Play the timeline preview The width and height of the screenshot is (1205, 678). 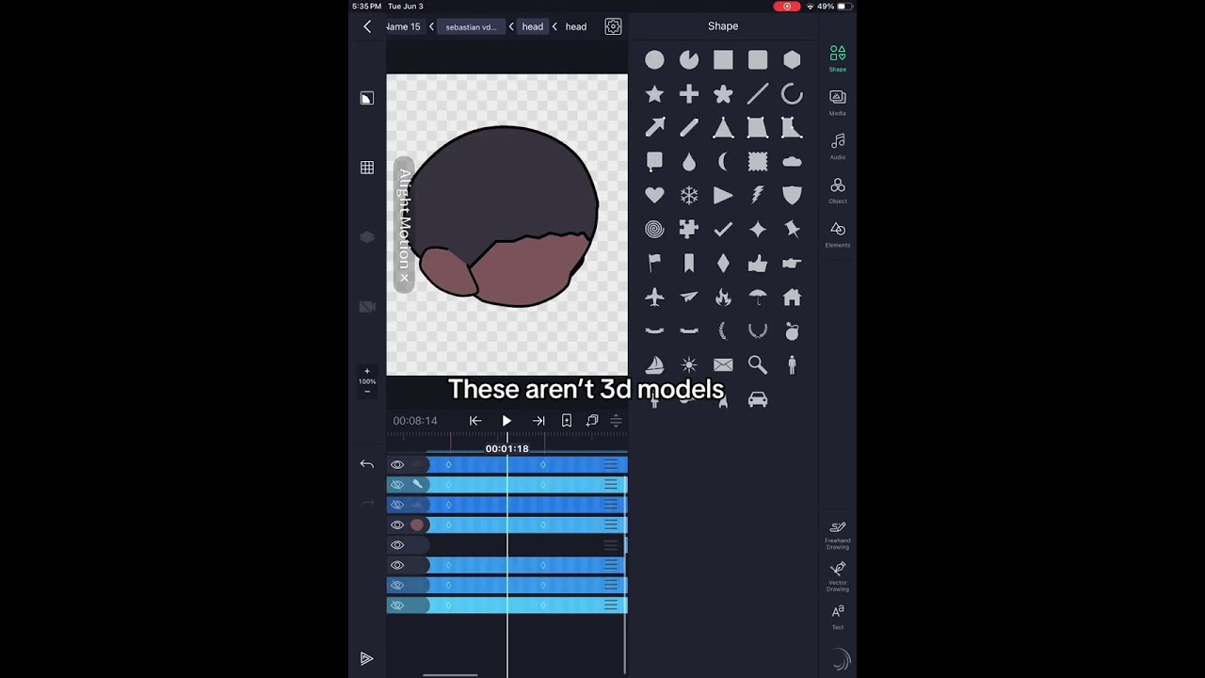506,421
